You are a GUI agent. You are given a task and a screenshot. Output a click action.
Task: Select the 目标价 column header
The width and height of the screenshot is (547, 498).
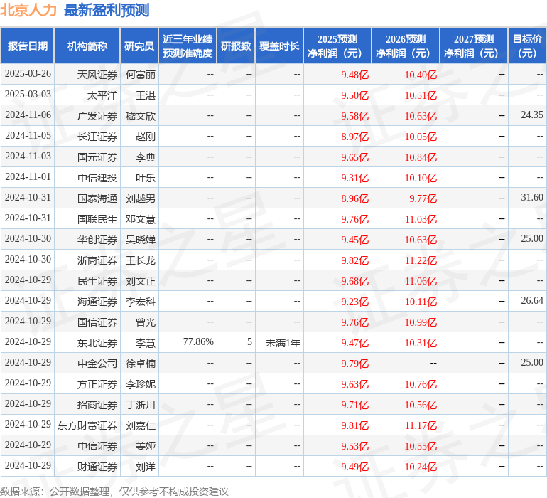(x=527, y=46)
